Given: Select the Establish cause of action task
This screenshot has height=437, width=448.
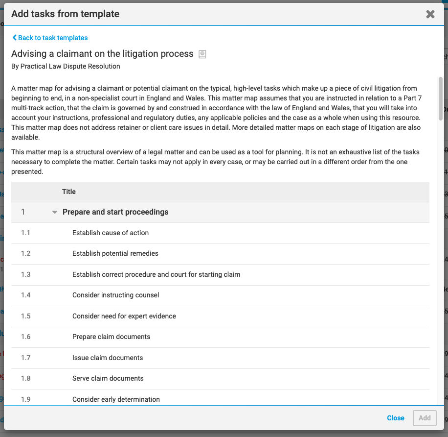Looking at the screenshot, I should tap(220, 233).
